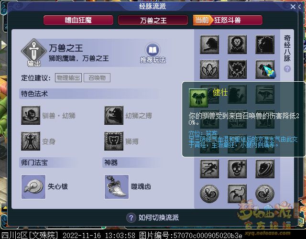This screenshot has height=239, width=306.
Task: Open the 推荐玩法 book icon
Action: tap(153, 50)
